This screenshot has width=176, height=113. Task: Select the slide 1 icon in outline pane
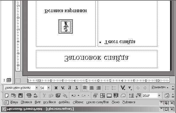click(9, 80)
